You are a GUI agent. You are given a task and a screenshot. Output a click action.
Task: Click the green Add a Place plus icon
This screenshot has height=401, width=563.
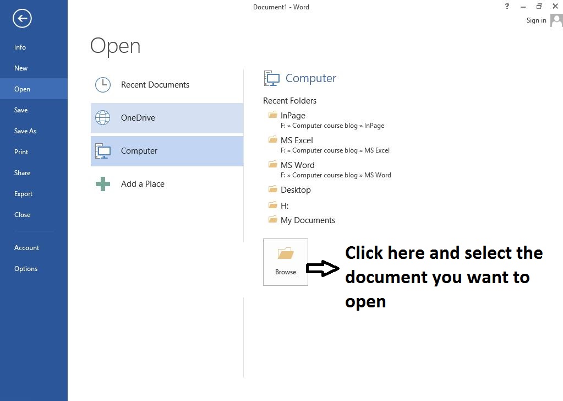click(x=103, y=183)
